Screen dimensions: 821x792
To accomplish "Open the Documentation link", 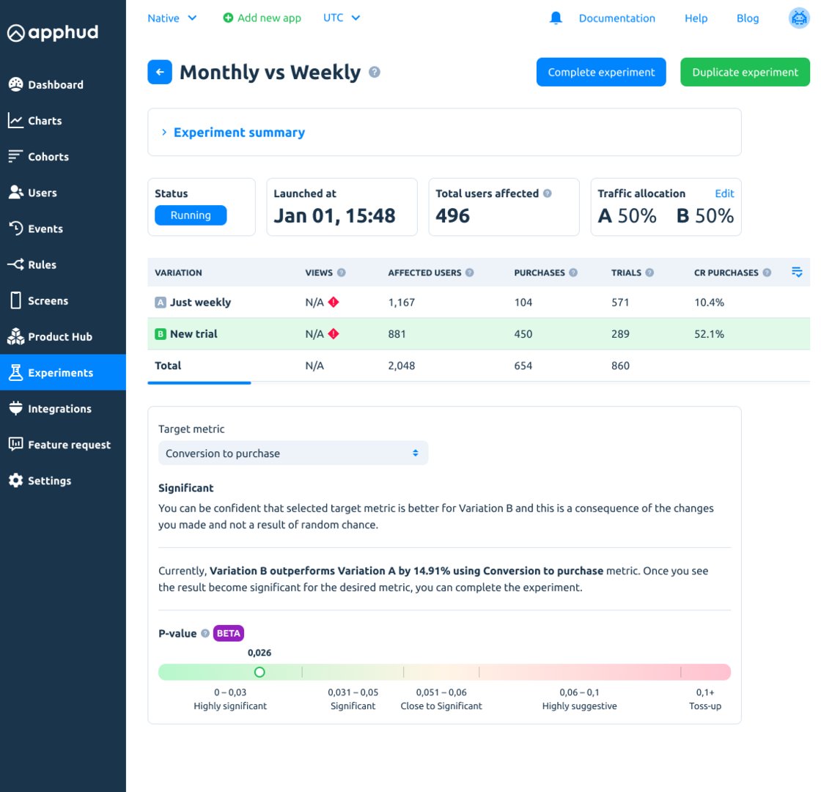I will (x=616, y=18).
